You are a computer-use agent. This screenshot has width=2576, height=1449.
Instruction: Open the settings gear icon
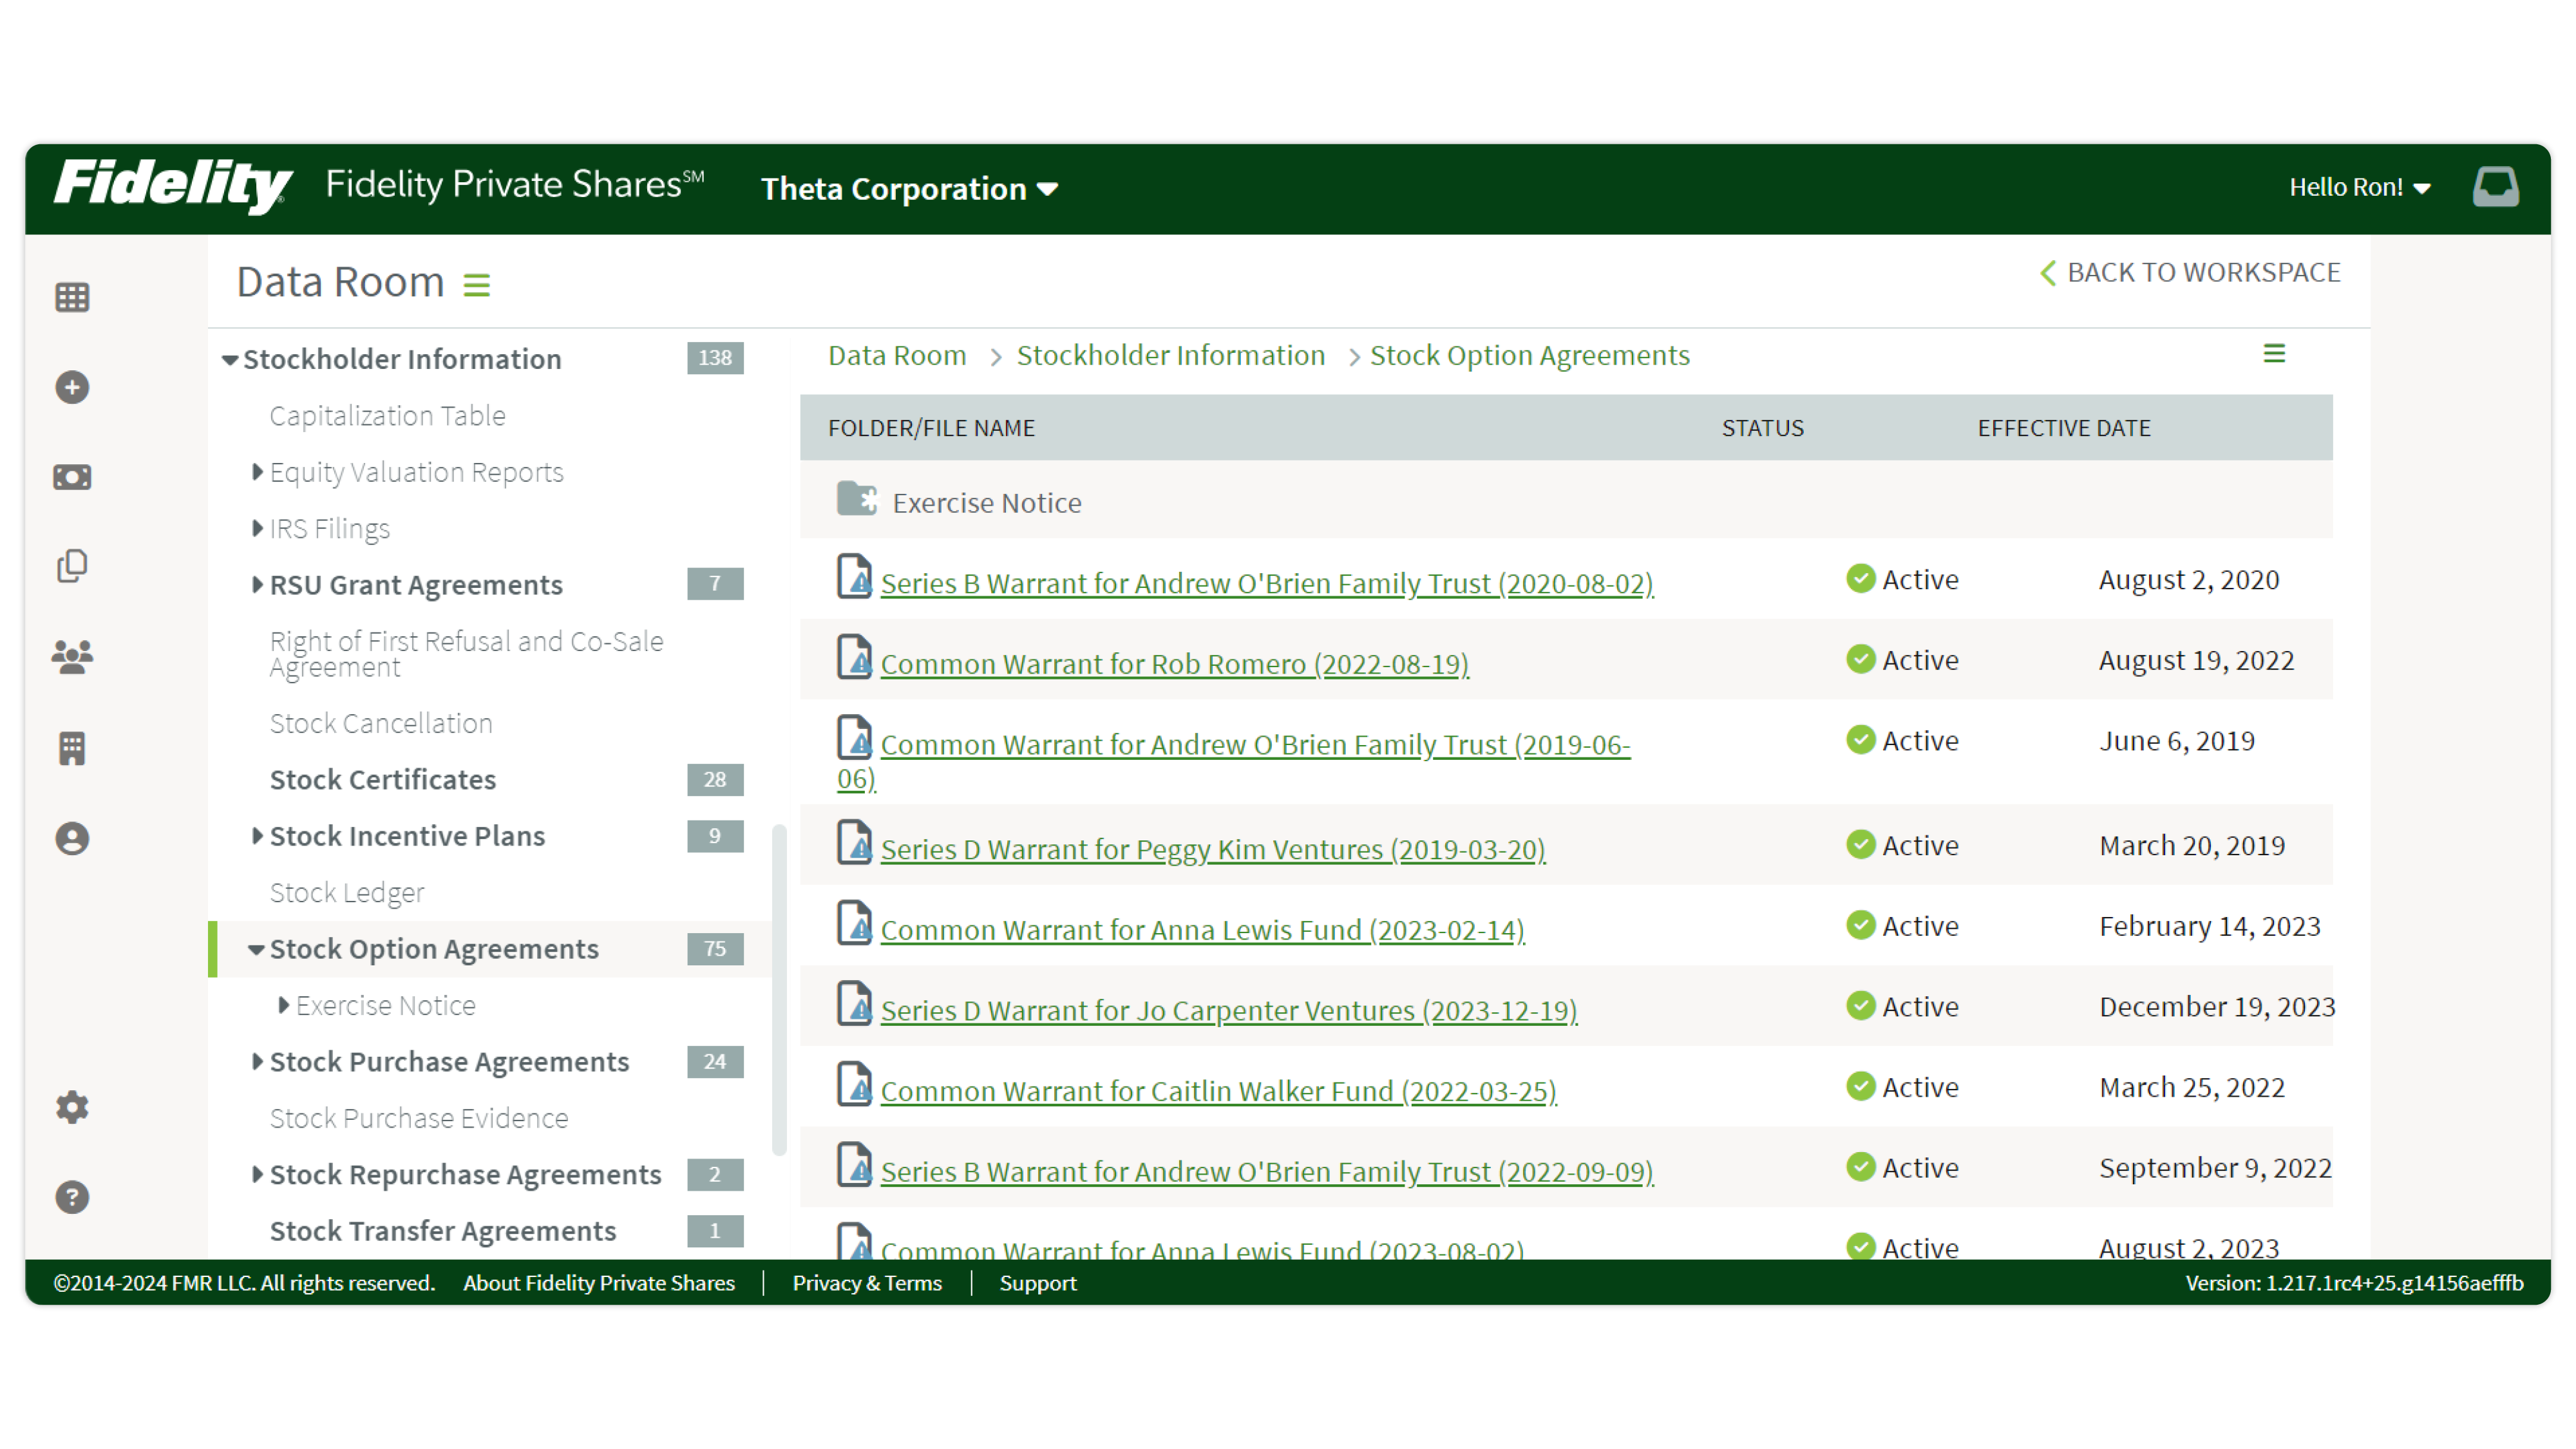click(x=71, y=1107)
